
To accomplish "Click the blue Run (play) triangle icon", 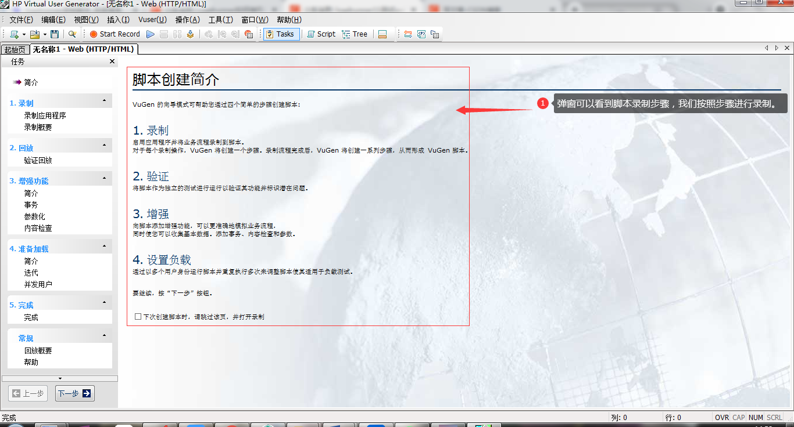I will coord(151,34).
